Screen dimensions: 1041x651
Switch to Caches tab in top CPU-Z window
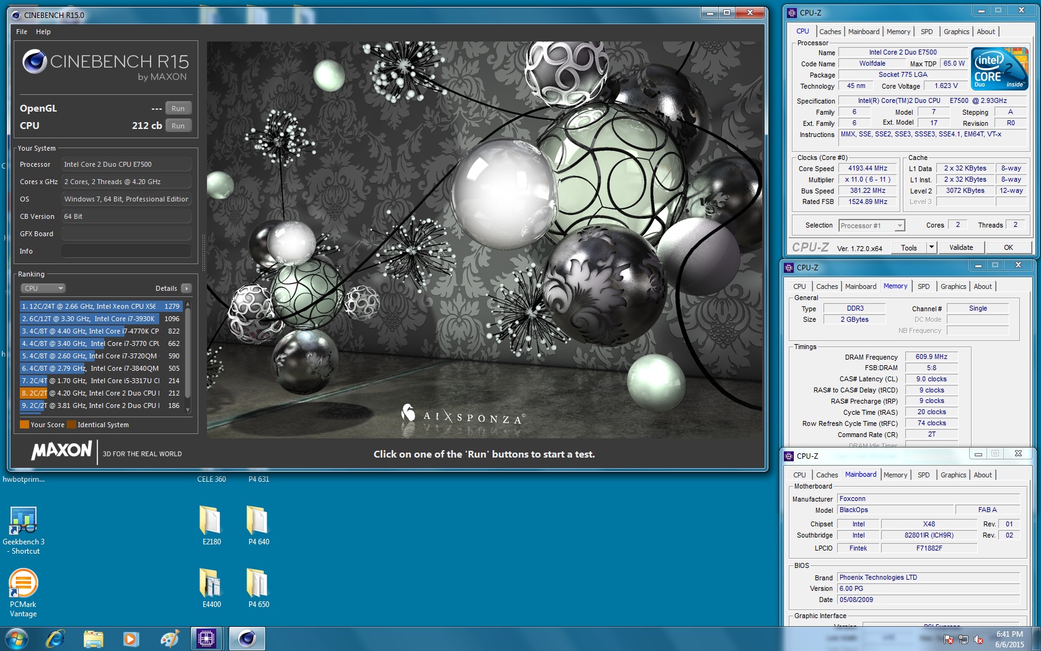point(830,32)
